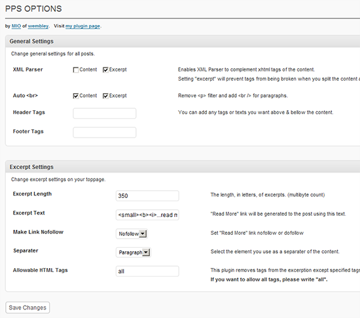Click the Excerpt Settings section header
Screen dimensions: 360x318
(x=31, y=167)
